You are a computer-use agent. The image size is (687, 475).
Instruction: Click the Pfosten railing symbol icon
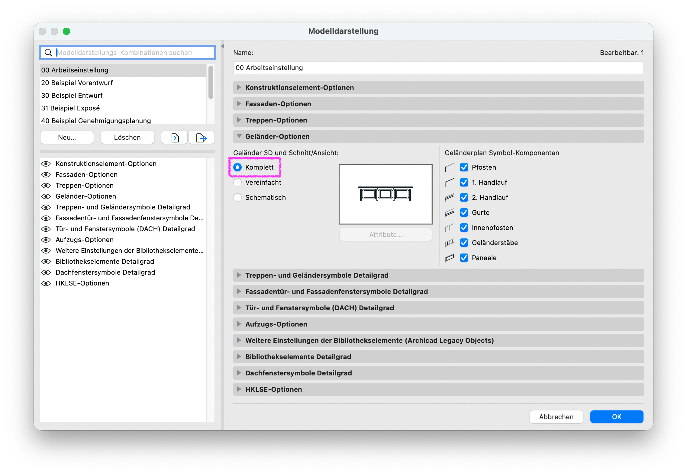450,167
